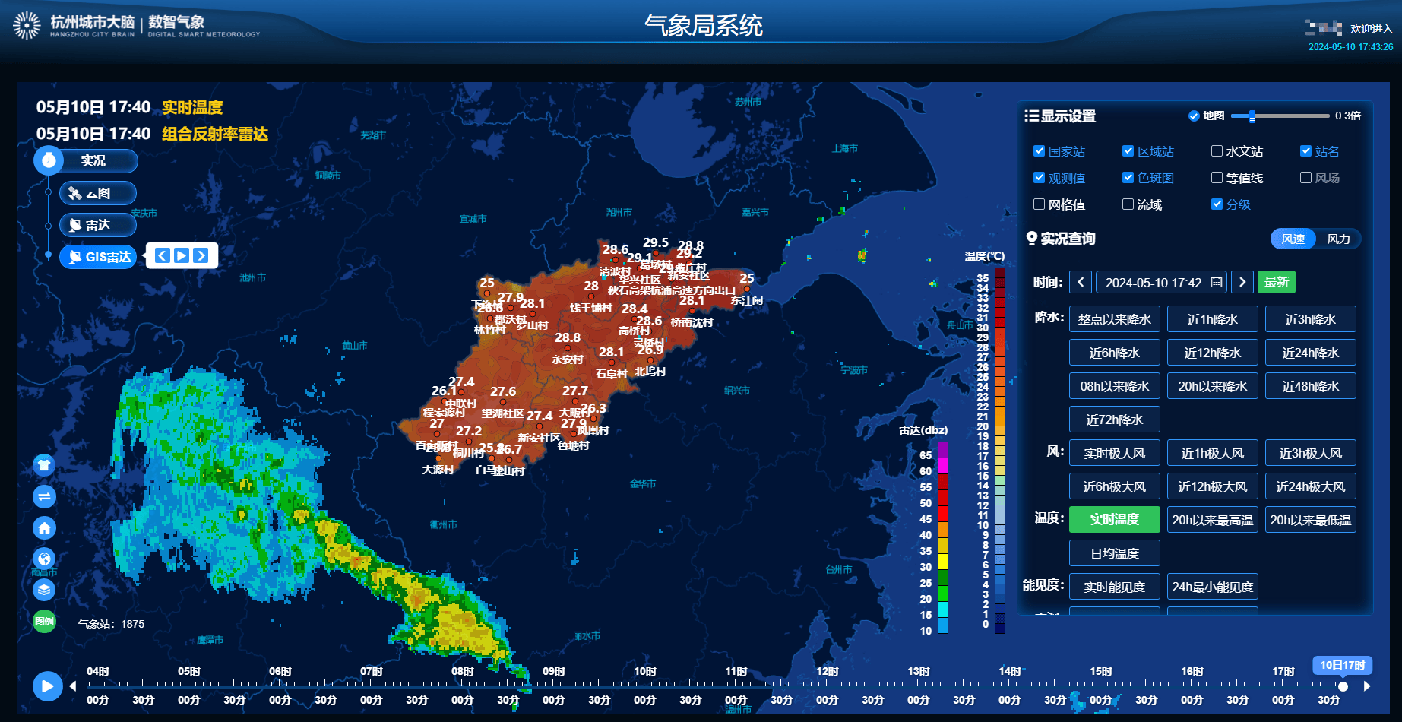Viewport: 1402px width, 722px height.
Task: Select 近48h降水 option
Action: [x=1311, y=386]
